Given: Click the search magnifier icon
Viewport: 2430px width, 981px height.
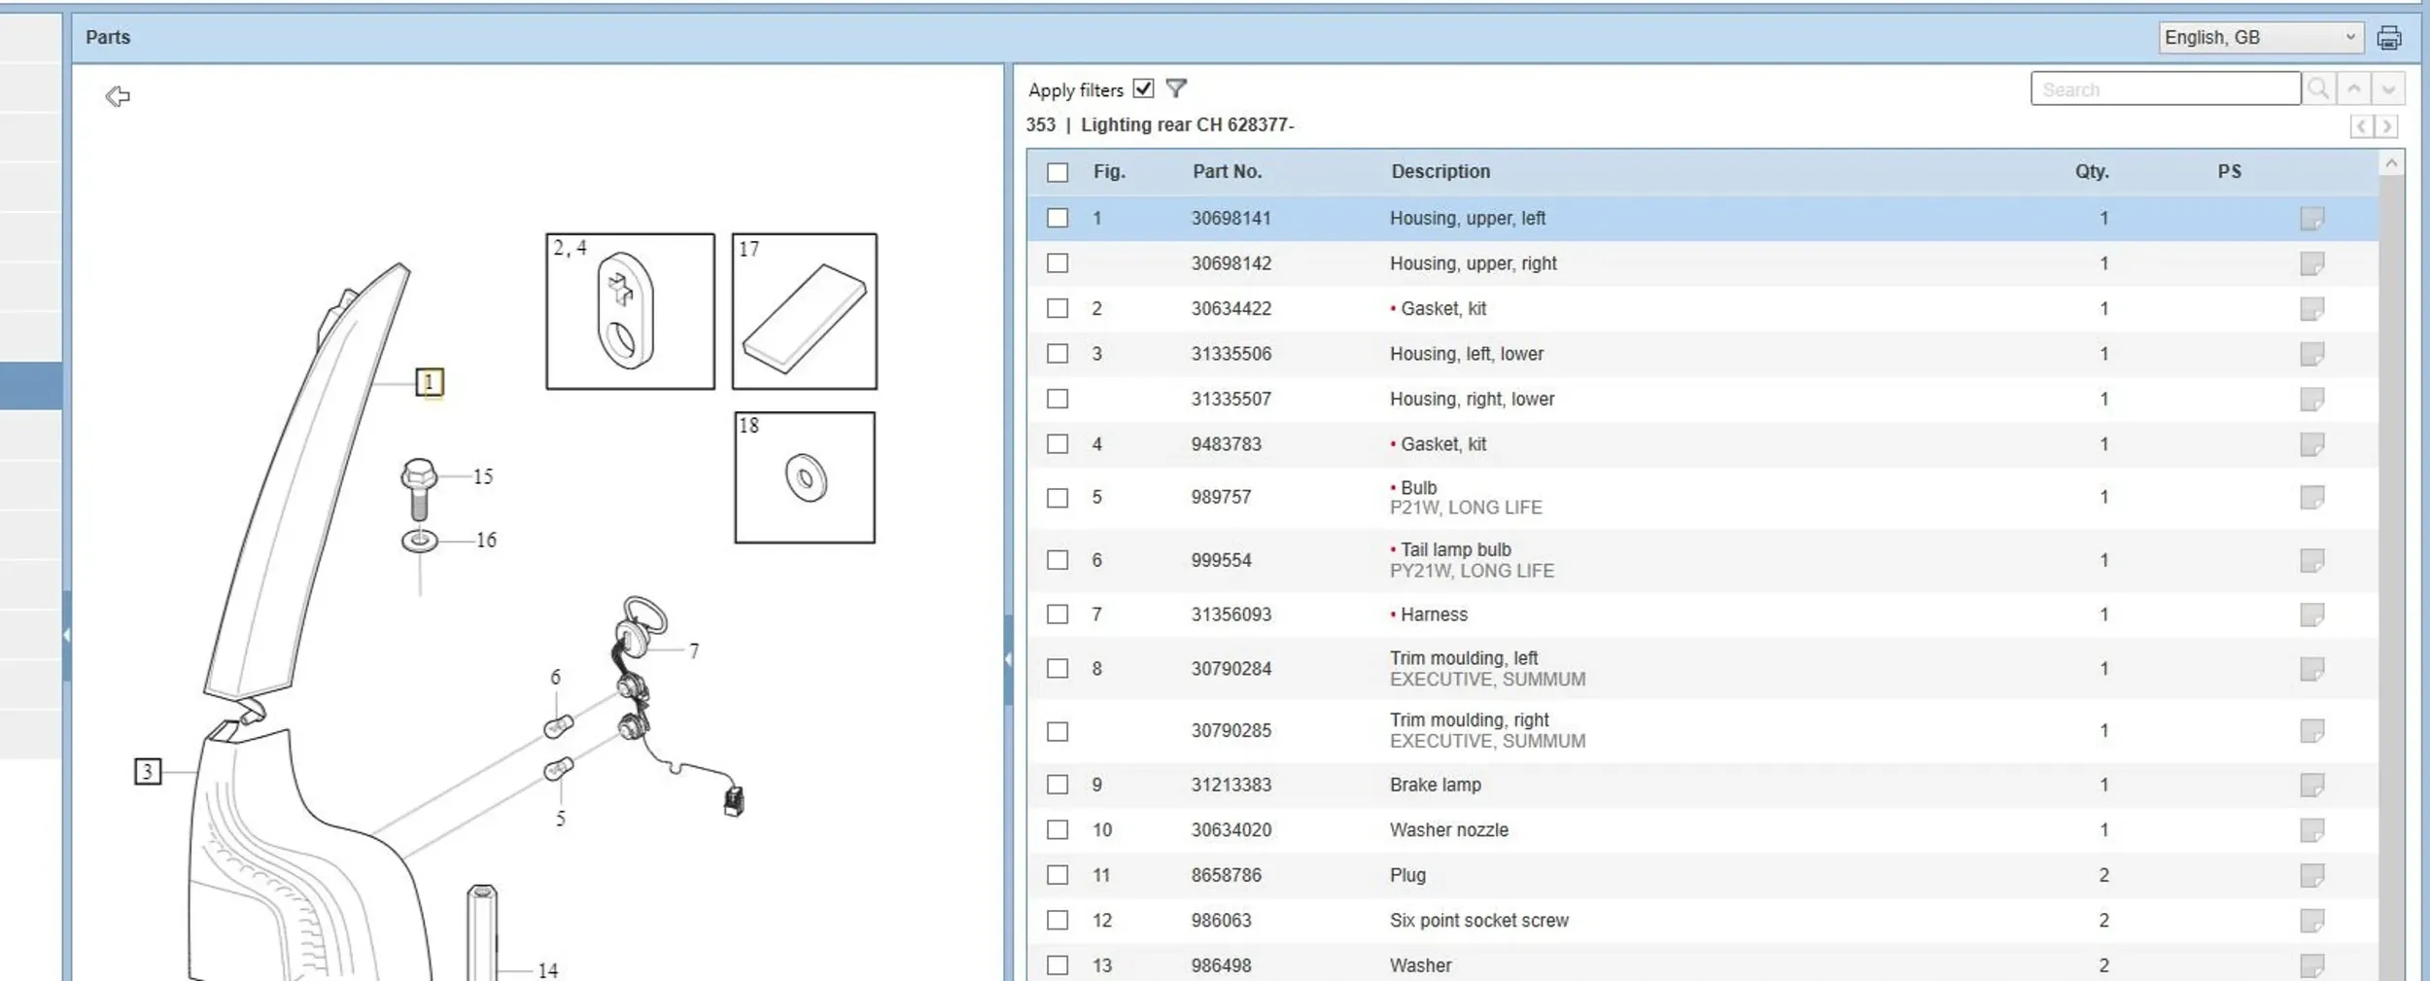Looking at the screenshot, I should point(2318,88).
